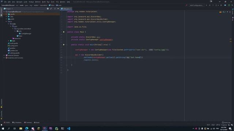Click the toolbar Run button
The height and width of the screenshot is (131, 234).
tap(206, 5)
